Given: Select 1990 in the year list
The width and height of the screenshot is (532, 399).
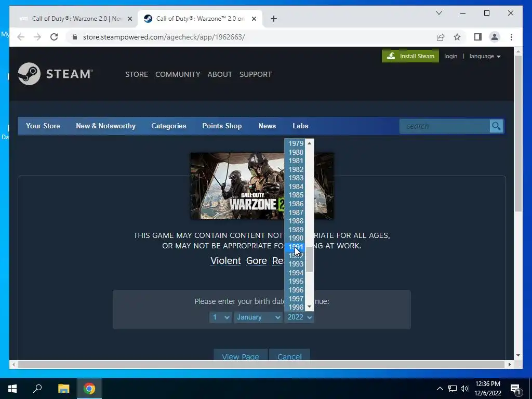Looking at the screenshot, I should coord(296,238).
